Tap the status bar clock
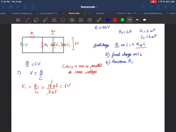The width and height of the screenshot is (176, 132). point(5,1)
